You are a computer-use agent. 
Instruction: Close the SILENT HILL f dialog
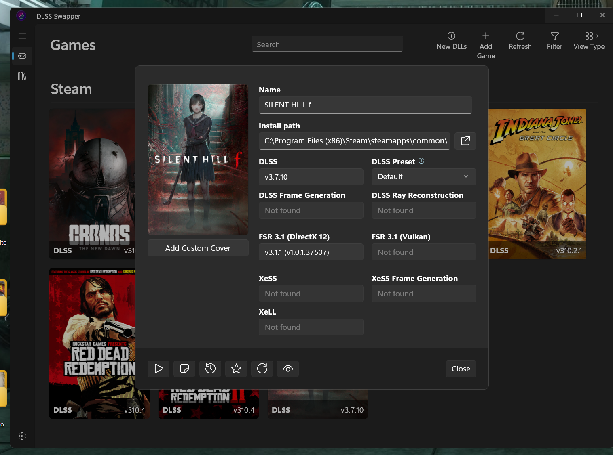[x=461, y=369]
